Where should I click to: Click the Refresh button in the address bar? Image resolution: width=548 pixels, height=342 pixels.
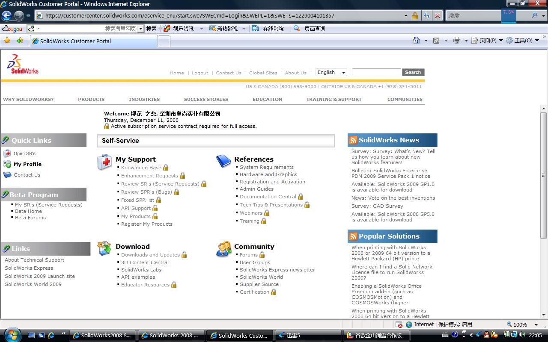426,16
